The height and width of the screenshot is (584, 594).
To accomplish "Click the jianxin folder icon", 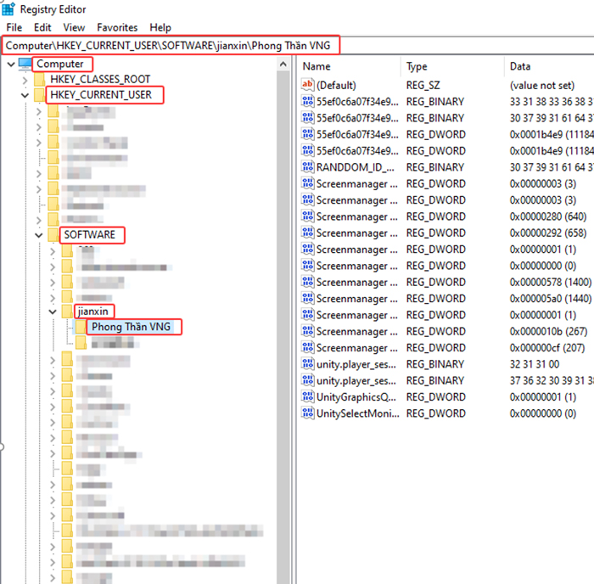I will click(x=67, y=312).
